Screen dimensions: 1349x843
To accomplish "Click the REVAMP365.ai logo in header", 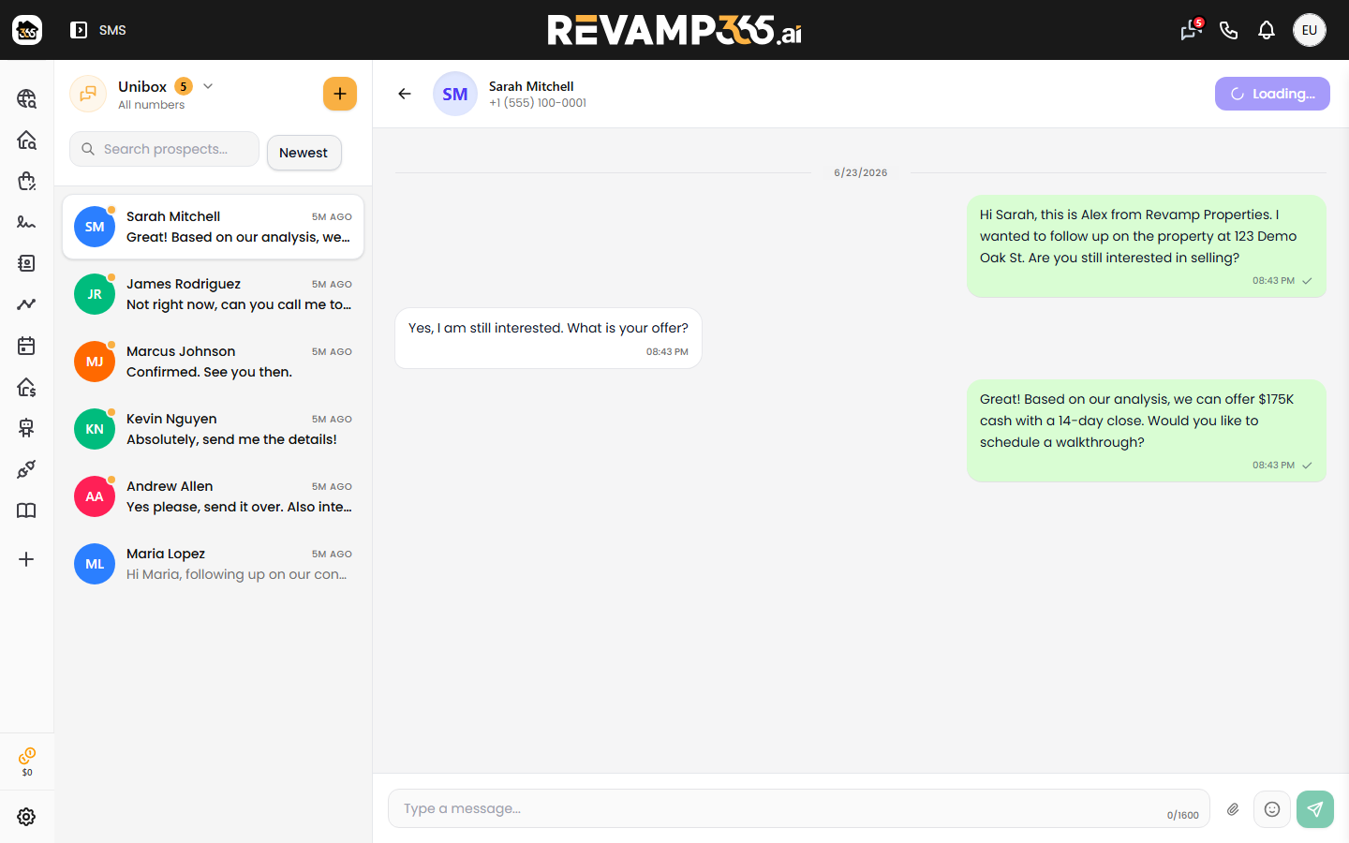I will click(x=674, y=30).
